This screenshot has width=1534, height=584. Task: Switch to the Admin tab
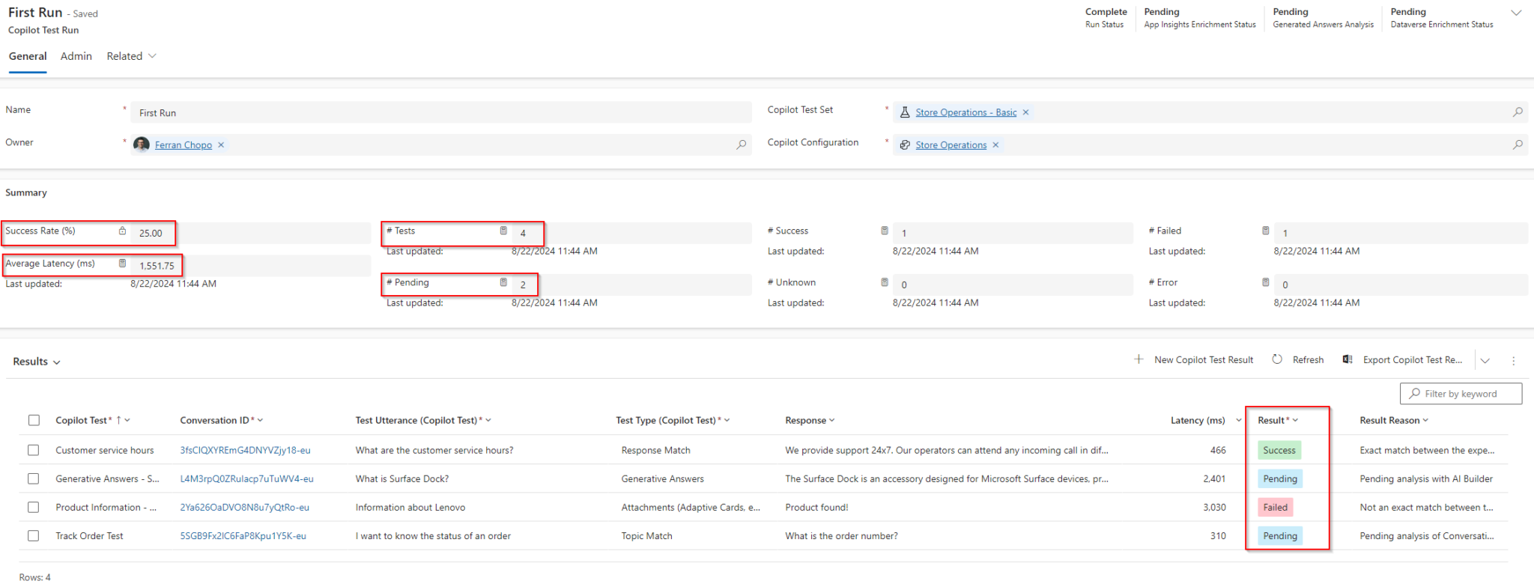76,56
